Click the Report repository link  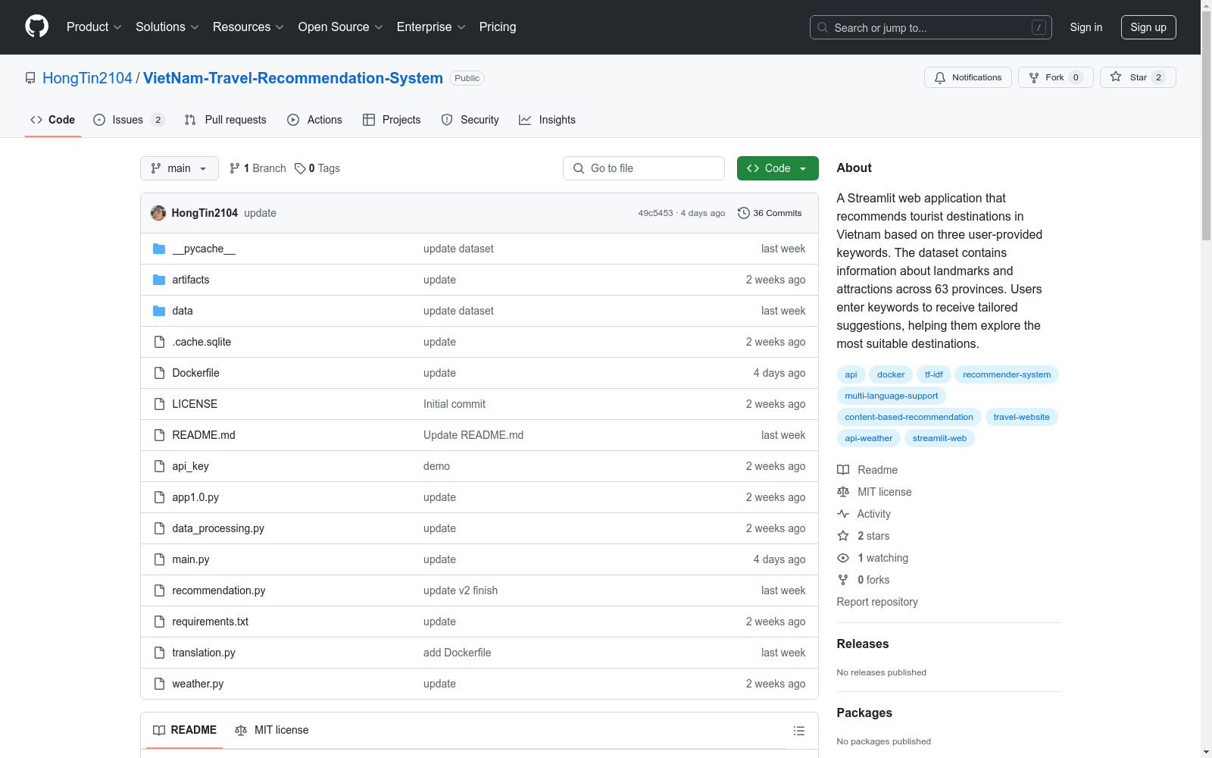click(x=877, y=602)
